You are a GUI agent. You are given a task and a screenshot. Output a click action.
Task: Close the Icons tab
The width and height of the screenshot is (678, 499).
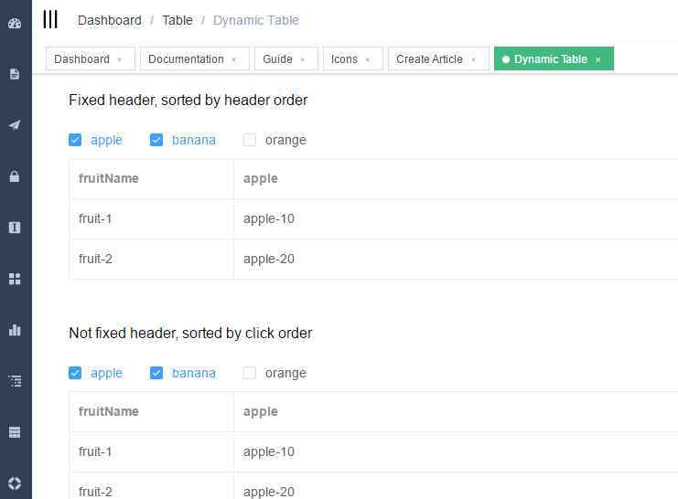367,59
